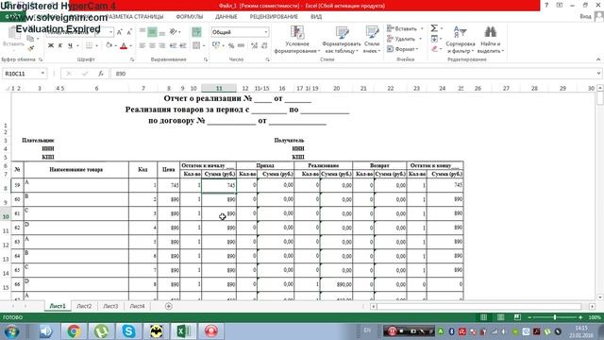
Task: Switch to Normal view in status bar
Action: pyautogui.click(x=483, y=317)
